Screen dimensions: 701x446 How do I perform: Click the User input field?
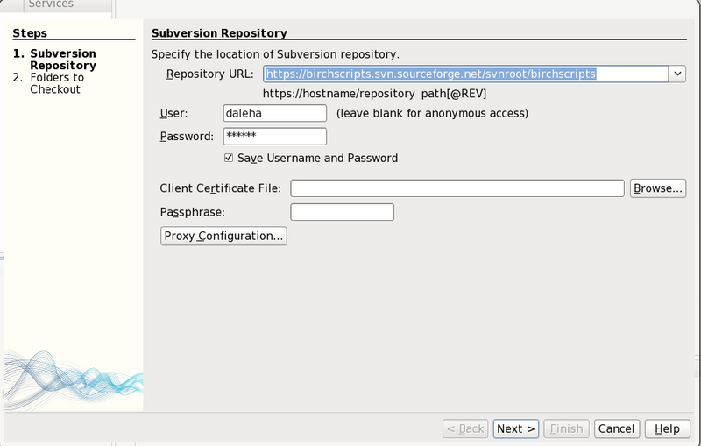click(275, 113)
